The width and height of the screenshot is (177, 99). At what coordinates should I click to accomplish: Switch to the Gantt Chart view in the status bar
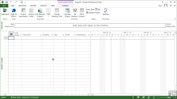pyautogui.click(x=133, y=97)
